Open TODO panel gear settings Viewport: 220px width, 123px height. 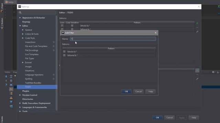point(213,72)
